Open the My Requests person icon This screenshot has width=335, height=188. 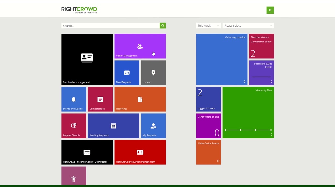[153, 126]
